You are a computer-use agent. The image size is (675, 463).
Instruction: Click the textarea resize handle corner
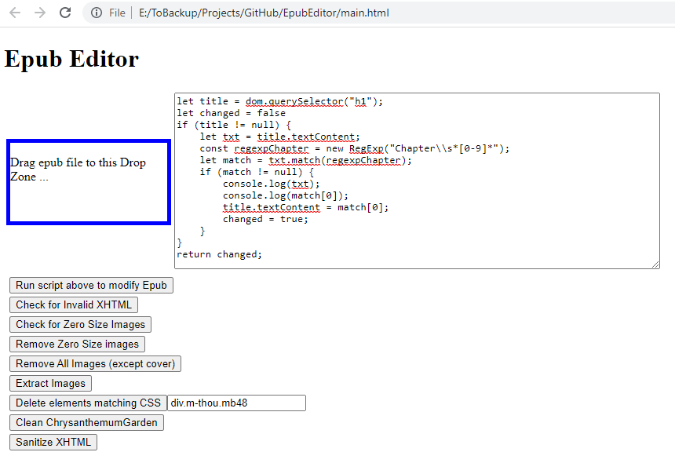click(x=655, y=264)
